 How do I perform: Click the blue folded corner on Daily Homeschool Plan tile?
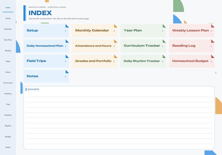(67, 41)
